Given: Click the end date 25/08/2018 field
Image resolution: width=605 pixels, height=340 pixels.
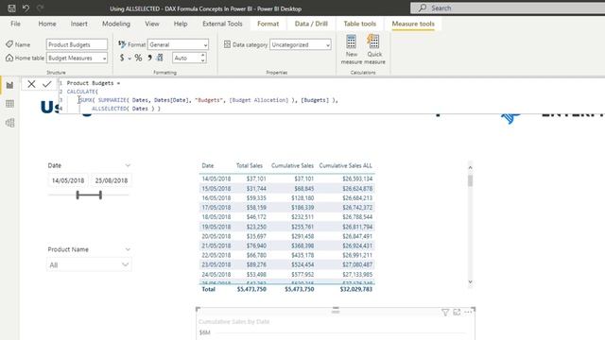Looking at the screenshot, I should point(112,180).
